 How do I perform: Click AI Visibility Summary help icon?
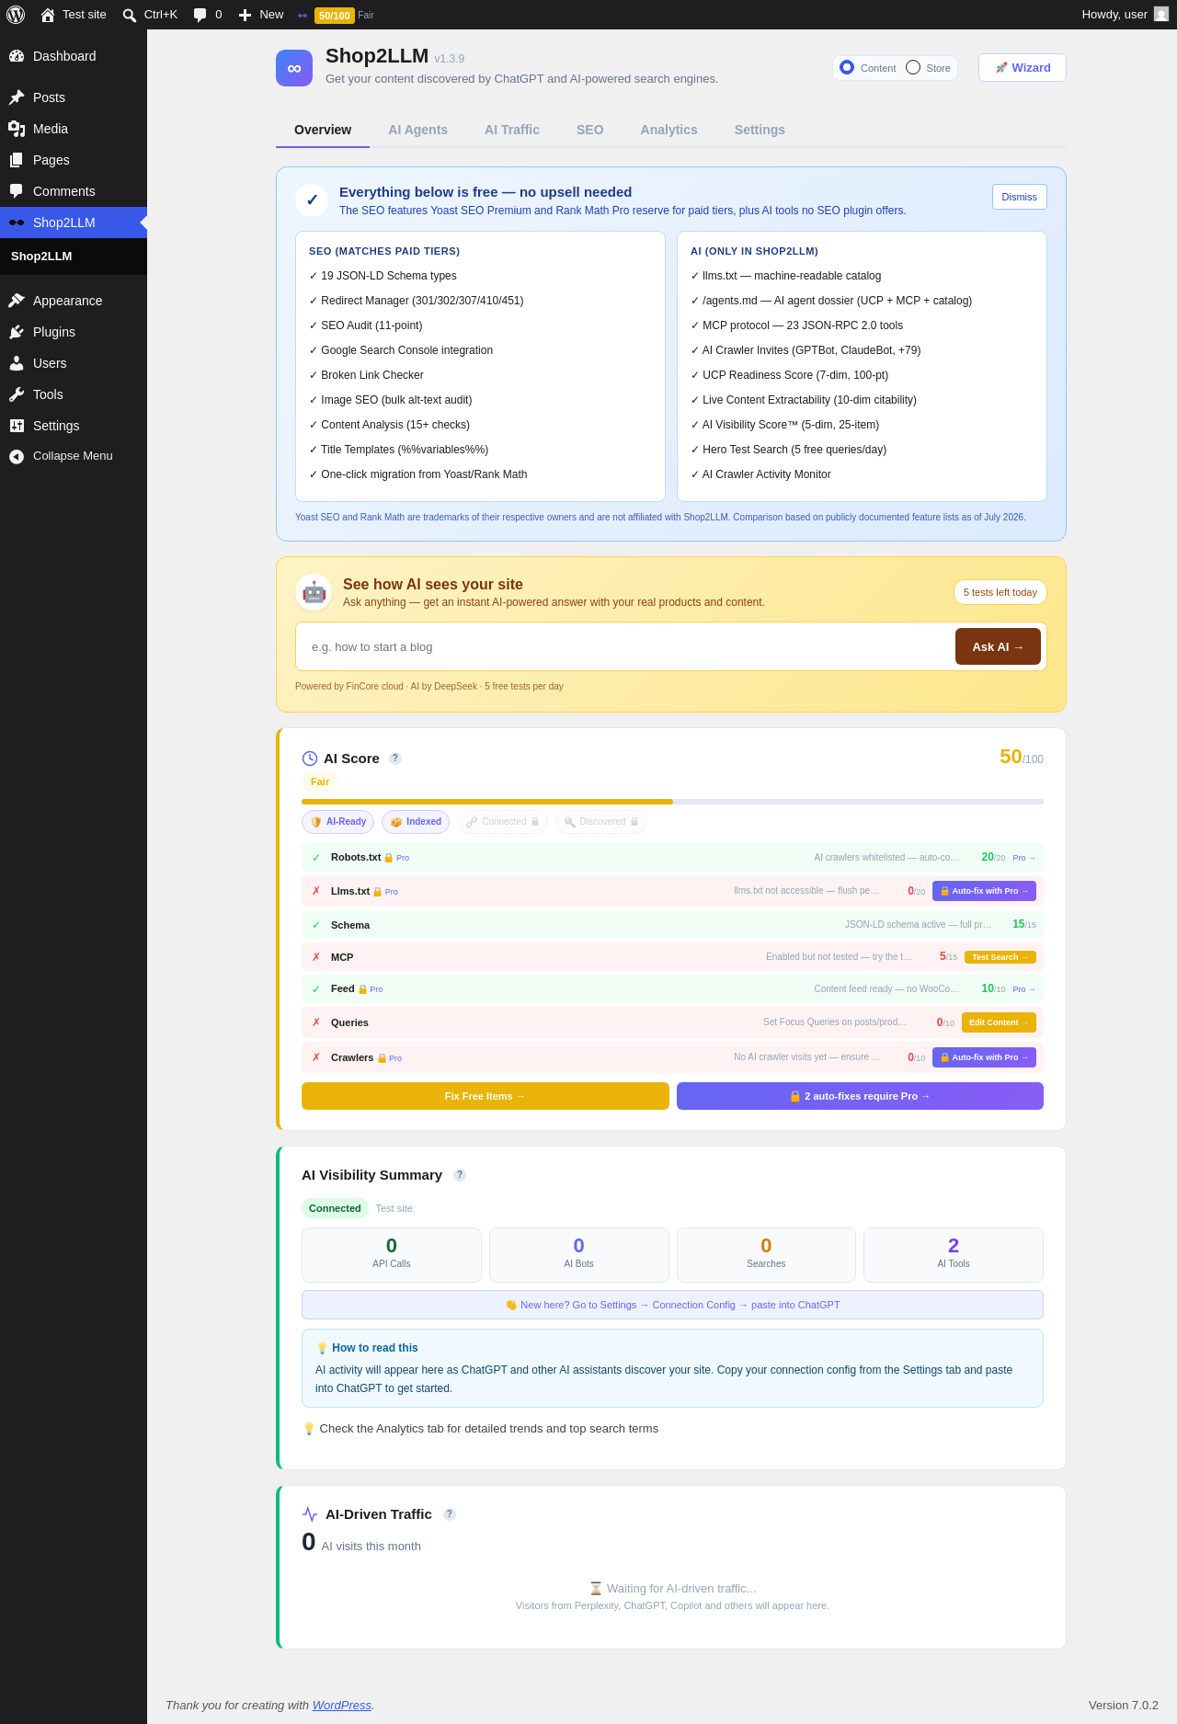click(x=460, y=1175)
